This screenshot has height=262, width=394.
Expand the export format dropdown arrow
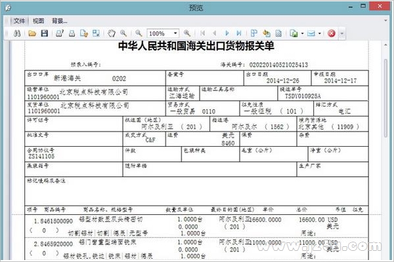tap(302, 33)
